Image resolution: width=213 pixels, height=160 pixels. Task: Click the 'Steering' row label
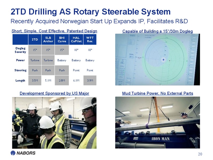tap(21, 70)
